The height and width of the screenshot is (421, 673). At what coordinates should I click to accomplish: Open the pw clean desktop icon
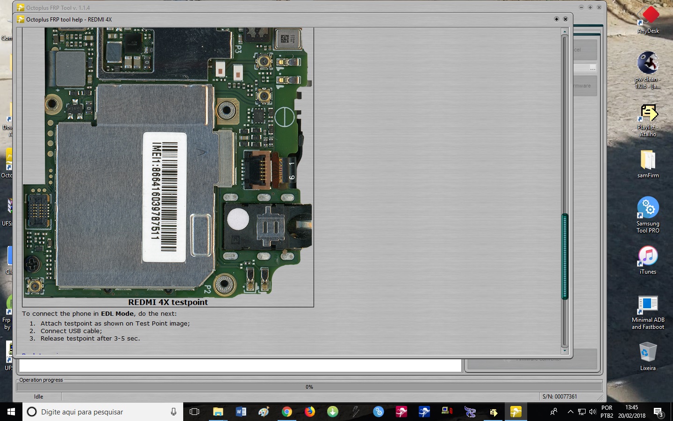coord(648,70)
